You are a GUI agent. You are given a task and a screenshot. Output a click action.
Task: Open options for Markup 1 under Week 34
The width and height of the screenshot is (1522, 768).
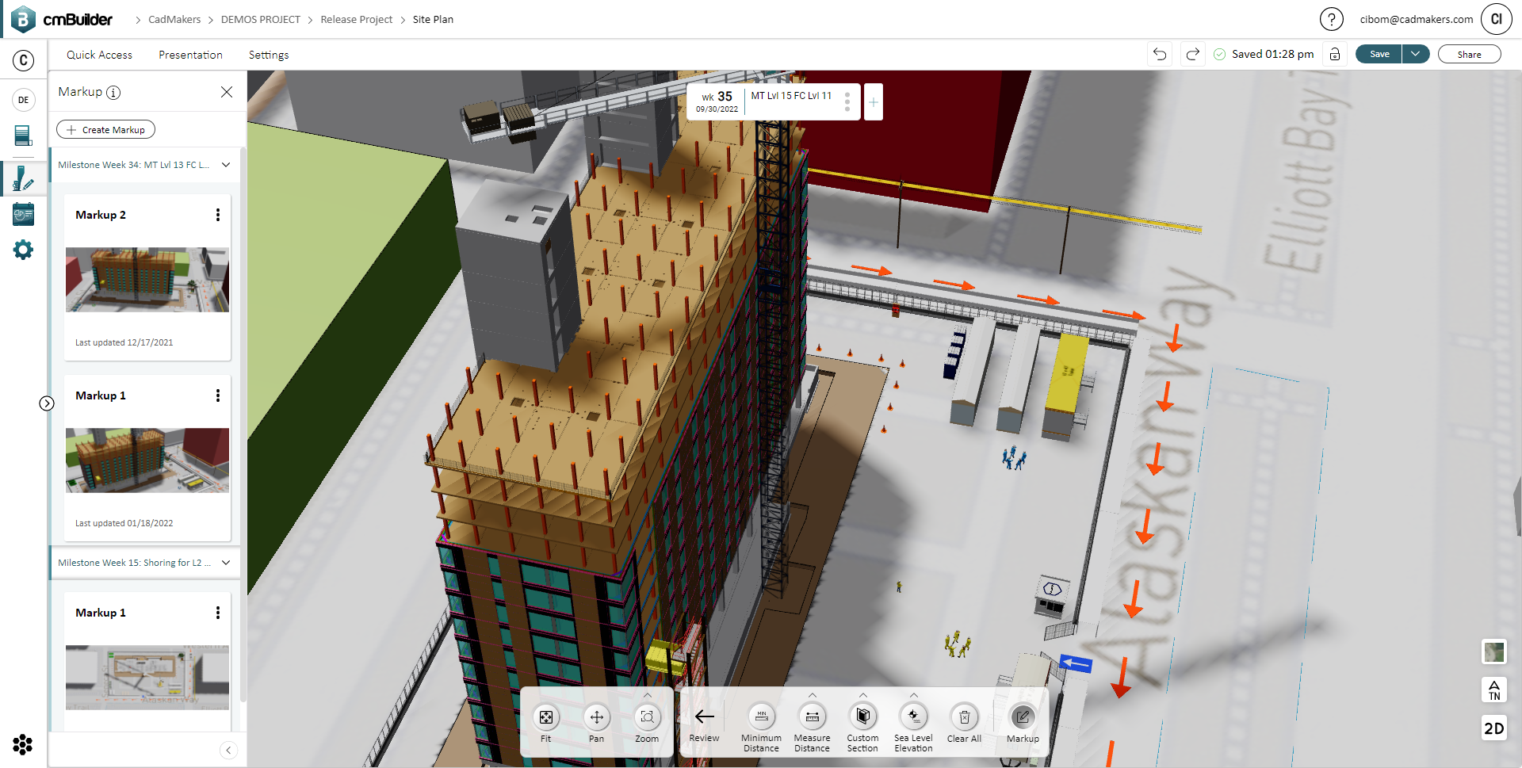tap(218, 395)
